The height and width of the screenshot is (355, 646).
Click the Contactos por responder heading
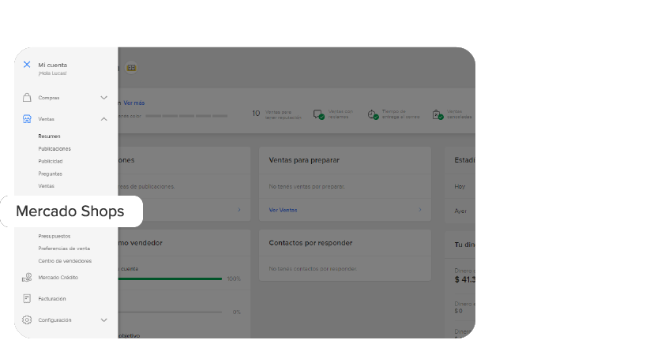click(x=310, y=243)
